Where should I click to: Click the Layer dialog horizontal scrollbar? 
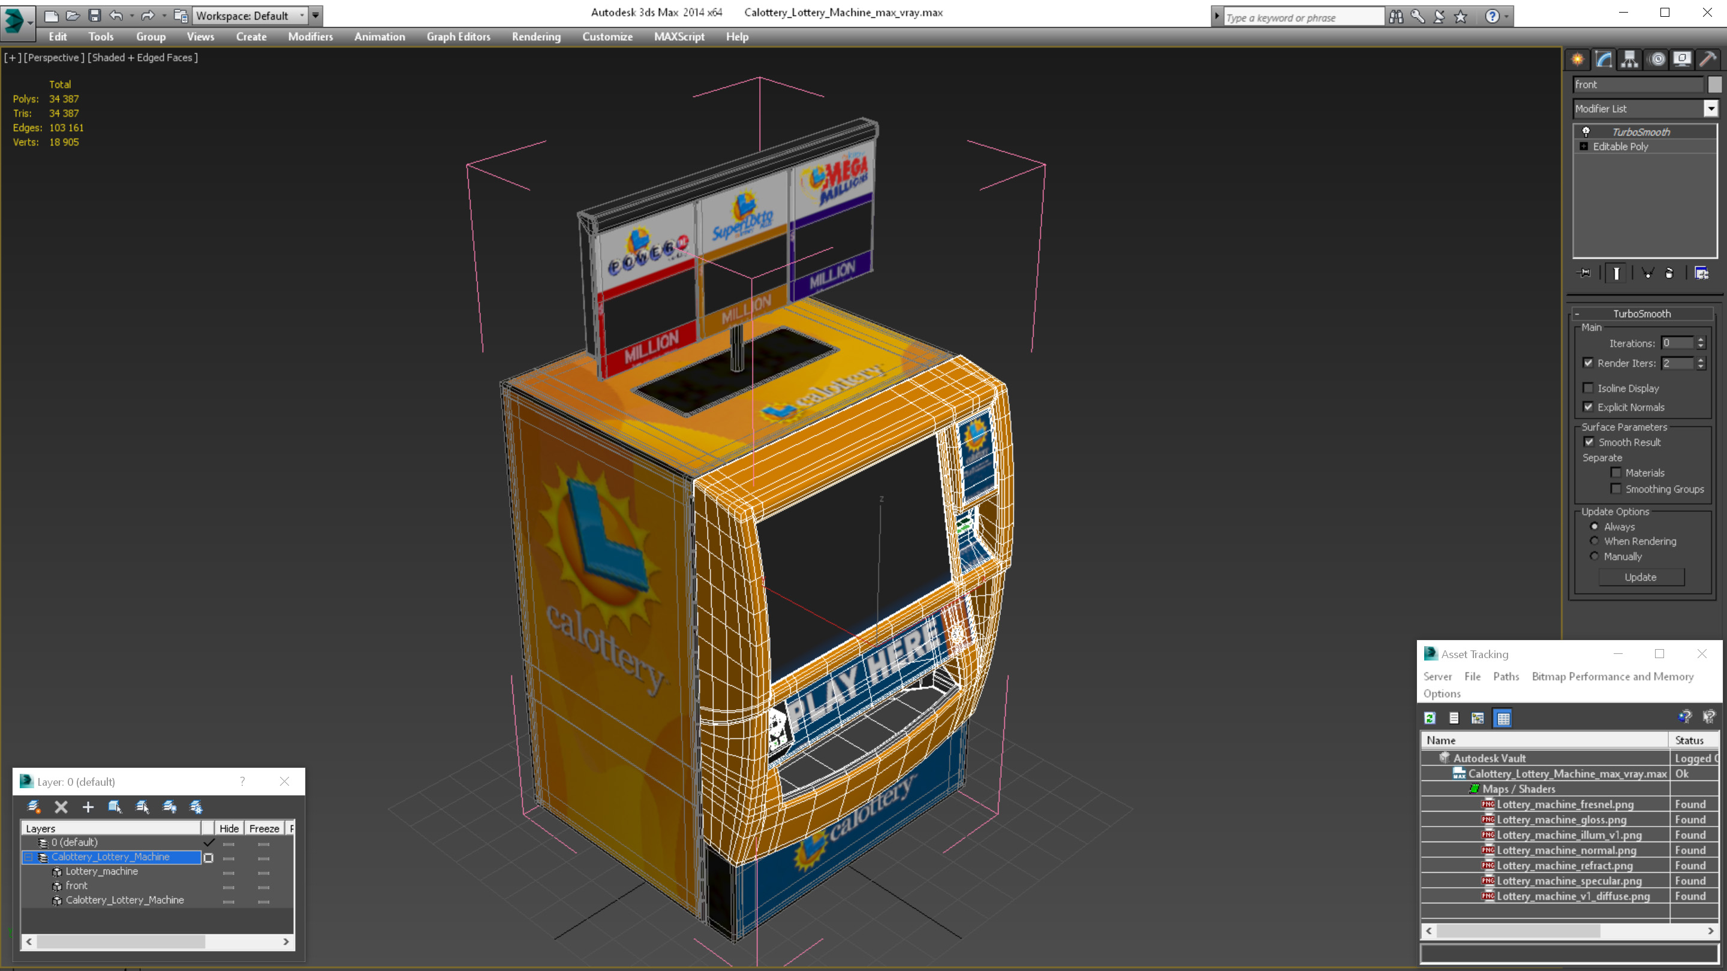tap(158, 942)
